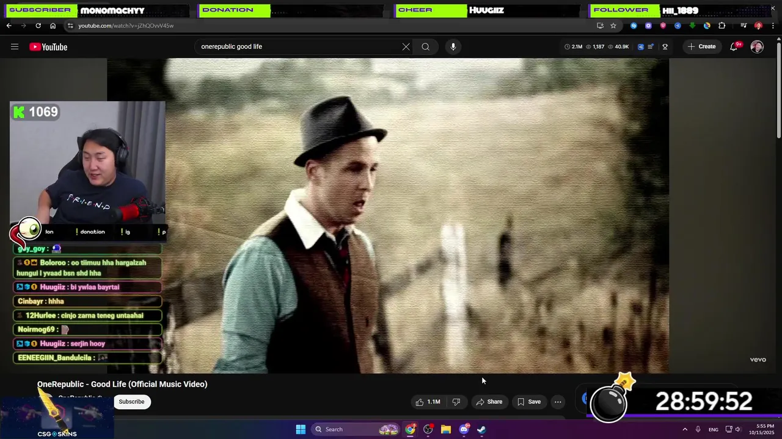Click the browser address bar URL
The width and height of the screenshot is (782, 439).
[126, 26]
